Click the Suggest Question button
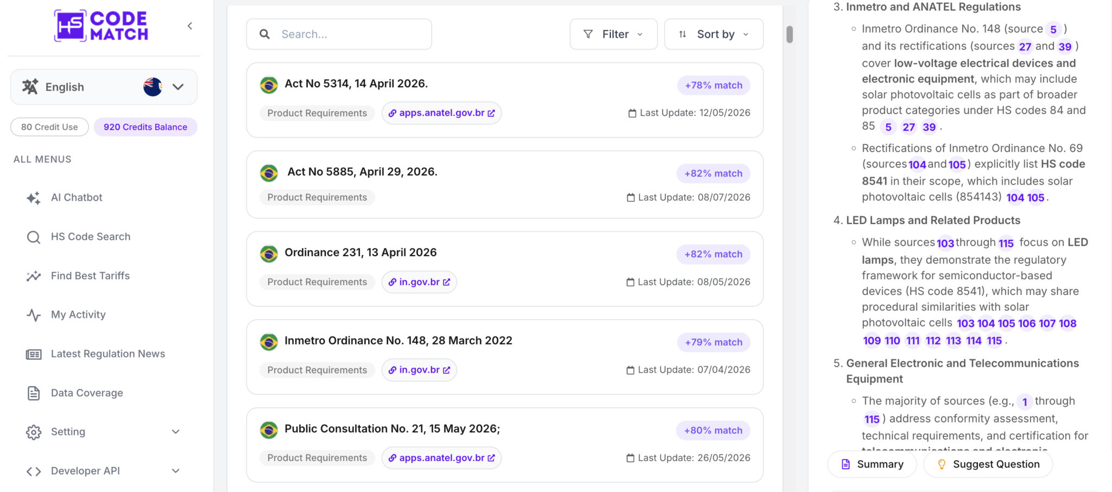This screenshot has height=492, width=1112. (x=988, y=464)
